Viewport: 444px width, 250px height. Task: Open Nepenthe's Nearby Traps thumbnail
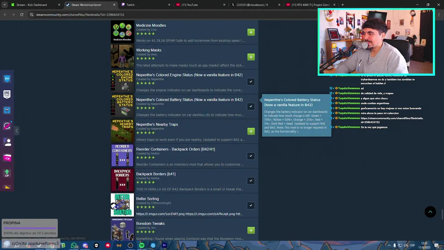(x=122, y=131)
